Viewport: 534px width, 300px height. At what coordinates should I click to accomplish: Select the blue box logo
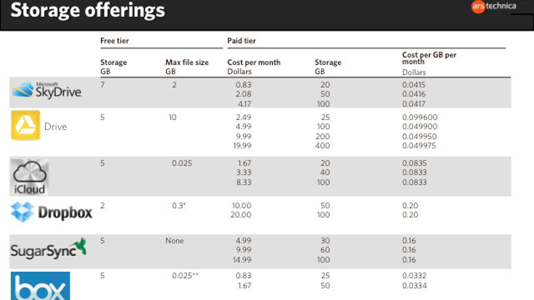click(x=40, y=286)
